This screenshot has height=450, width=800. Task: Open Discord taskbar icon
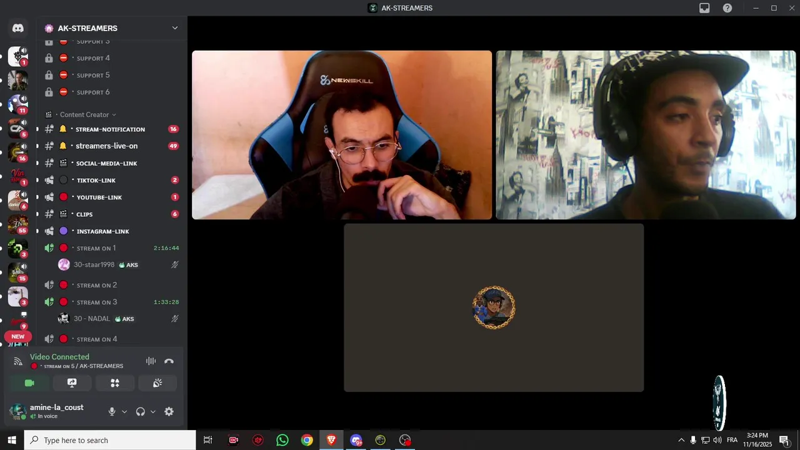(x=356, y=440)
